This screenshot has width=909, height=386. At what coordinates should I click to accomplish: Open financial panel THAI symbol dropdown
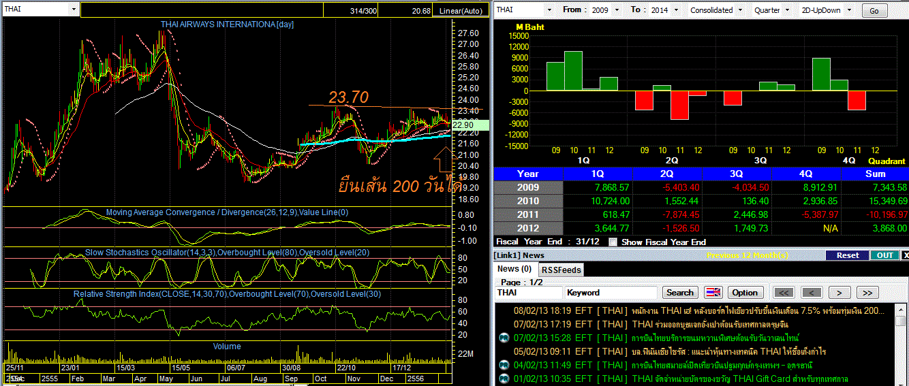(x=549, y=10)
